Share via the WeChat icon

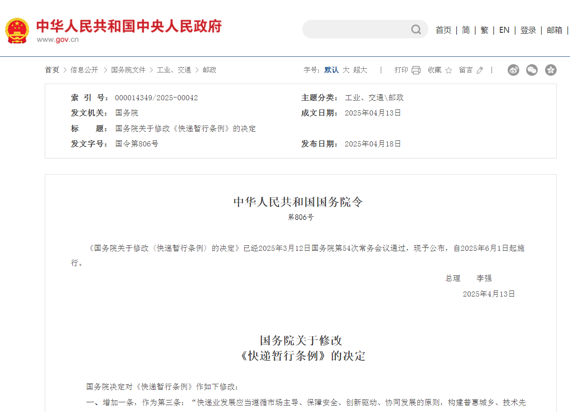pyautogui.click(x=532, y=70)
